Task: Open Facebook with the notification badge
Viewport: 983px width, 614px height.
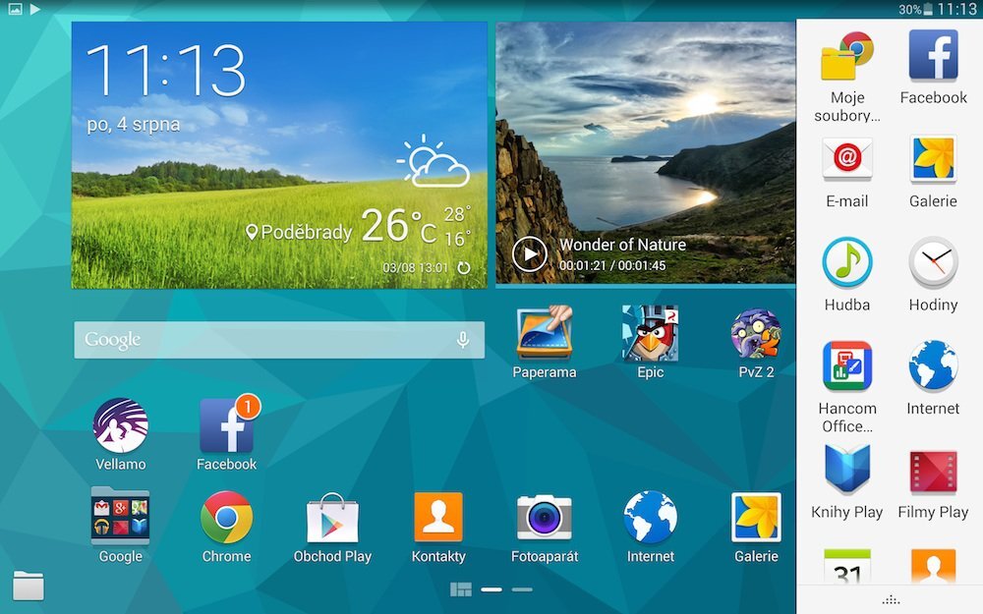Action: [x=225, y=427]
